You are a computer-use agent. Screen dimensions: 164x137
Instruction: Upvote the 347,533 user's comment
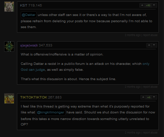149,45
